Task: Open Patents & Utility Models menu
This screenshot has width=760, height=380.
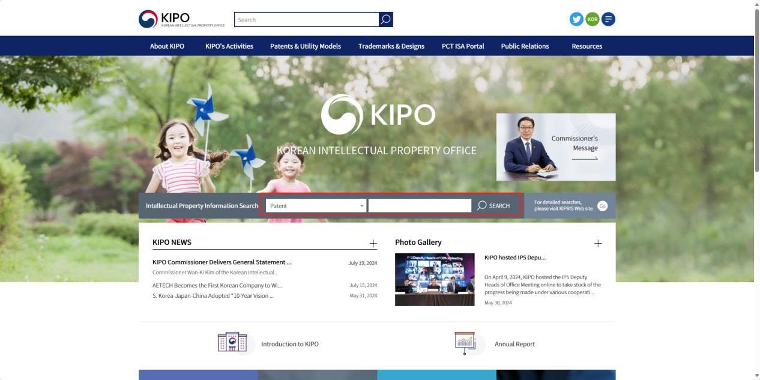Action: click(x=306, y=46)
